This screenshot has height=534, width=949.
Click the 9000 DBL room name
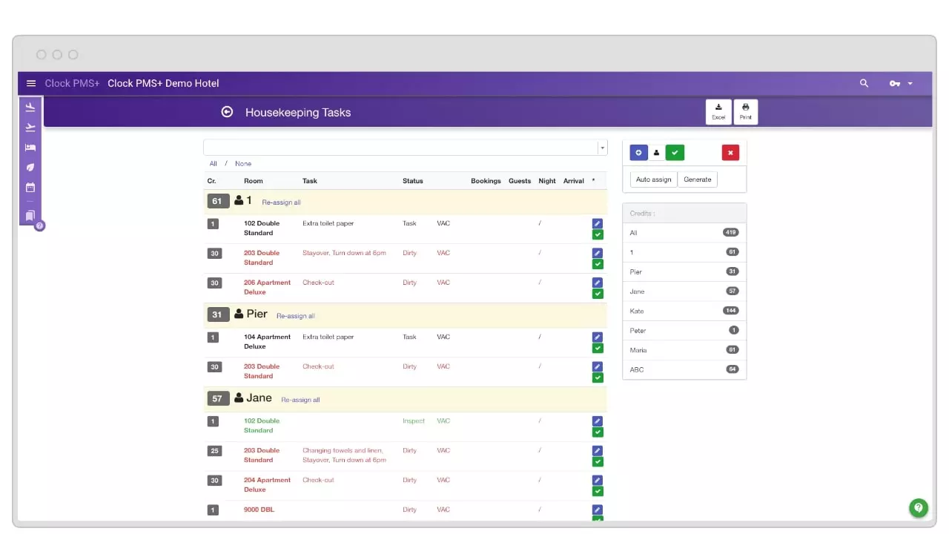pos(259,510)
